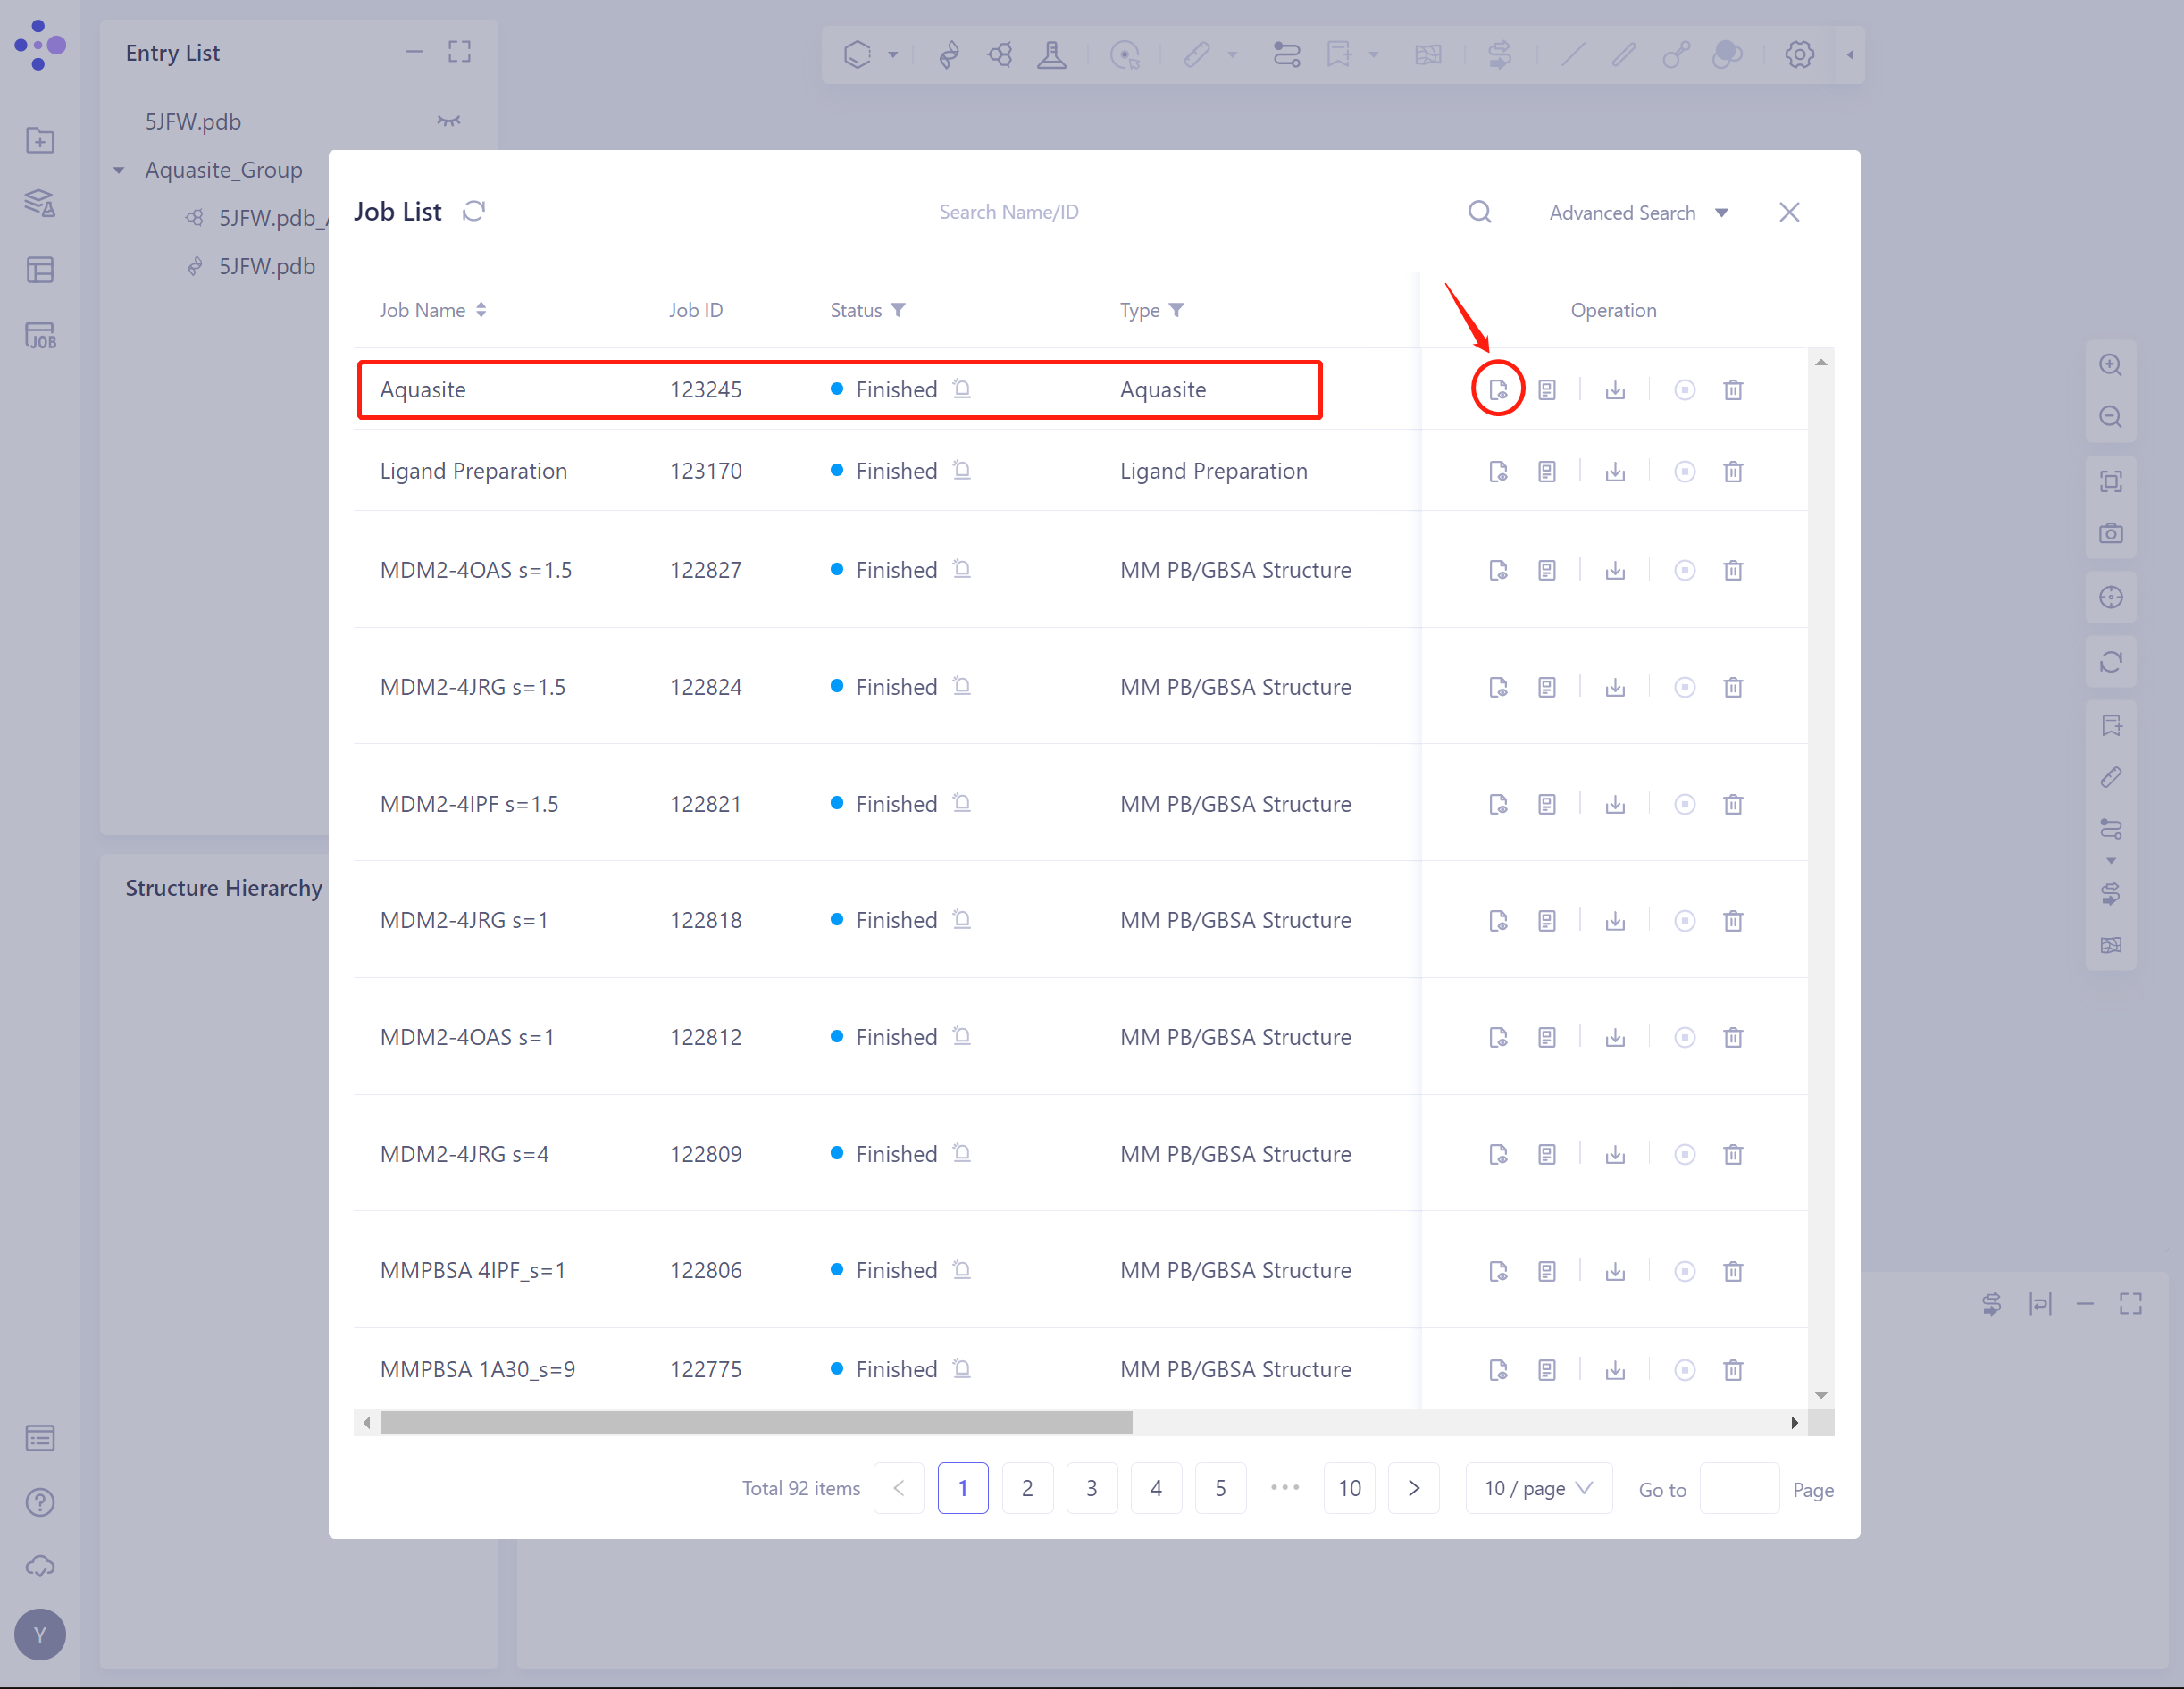Click the horizontal scrollbar of job table
Image resolution: width=2184 pixels, height=1689 pixels.
click(x=756, y=1422)
